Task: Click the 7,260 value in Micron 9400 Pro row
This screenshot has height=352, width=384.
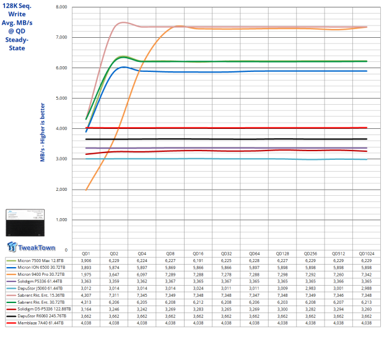Action: 338,275
